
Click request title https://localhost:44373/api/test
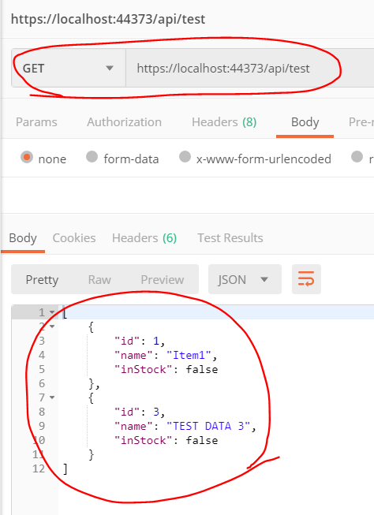coord(108,19)
